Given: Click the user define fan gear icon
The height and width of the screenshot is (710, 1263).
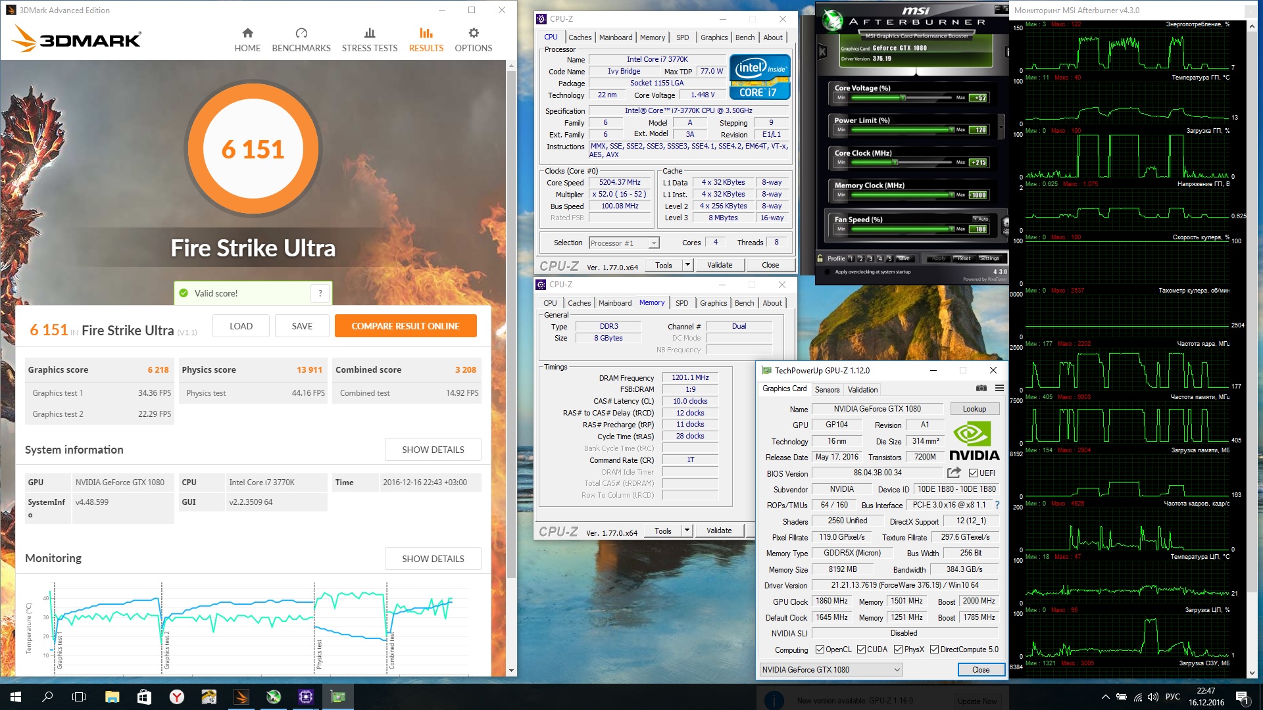Looking at the screenshot, I should pos(1005,225).
